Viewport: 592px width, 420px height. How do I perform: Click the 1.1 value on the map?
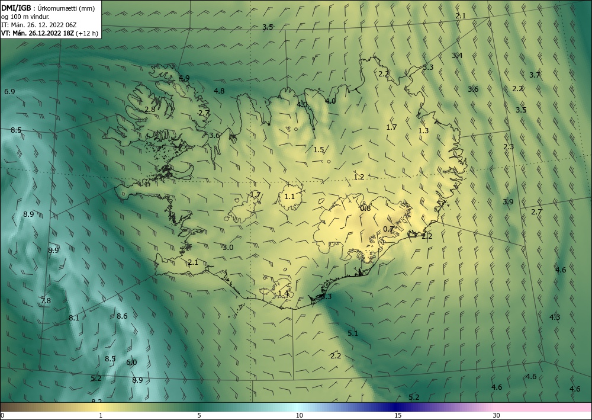point(289,197)
